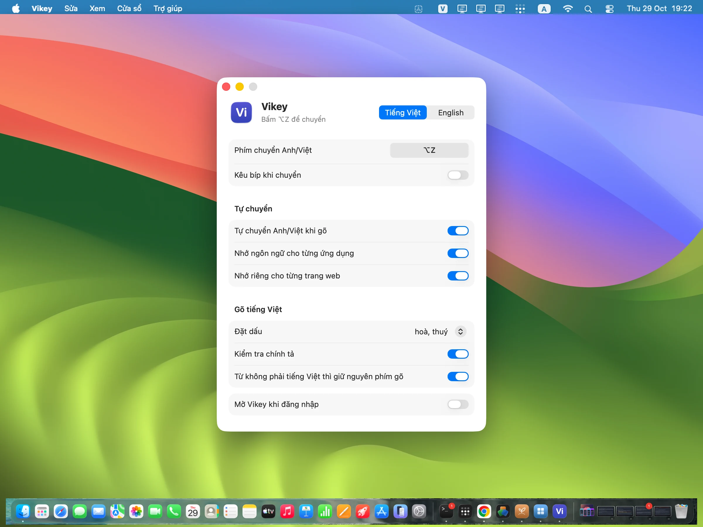
Task: Open System Settings gear in the Dock
Action: 419,511
